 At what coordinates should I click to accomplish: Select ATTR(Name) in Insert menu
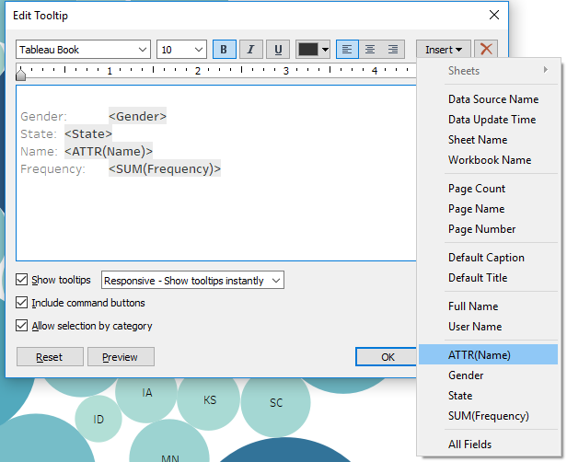[x=488, y=354]
